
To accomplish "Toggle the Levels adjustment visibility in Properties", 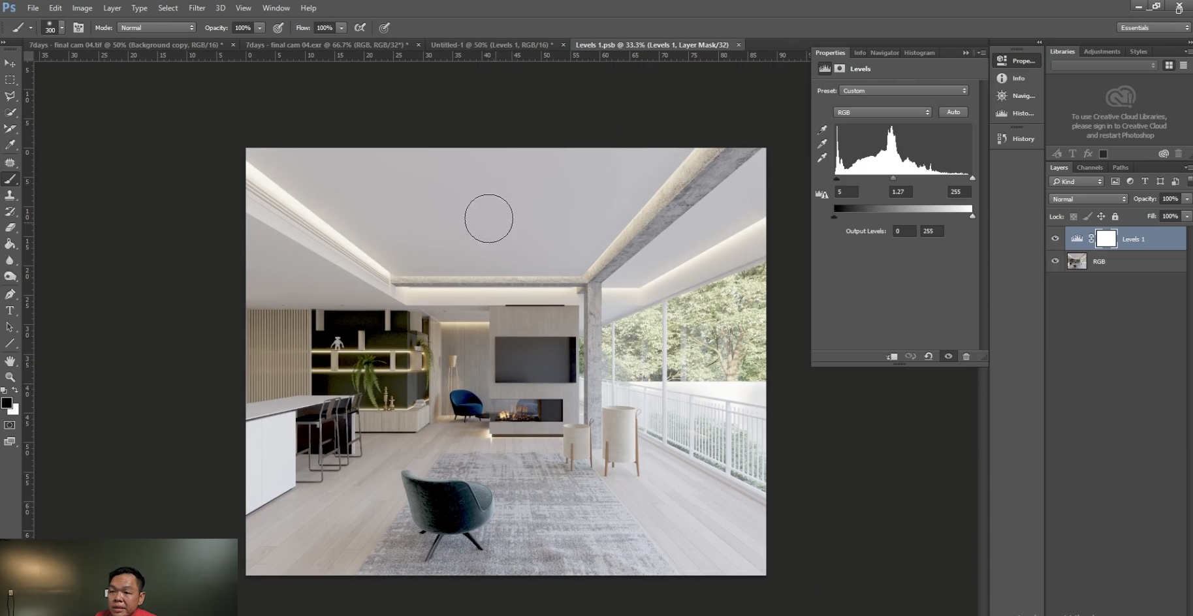I will [x=948, y=356].
